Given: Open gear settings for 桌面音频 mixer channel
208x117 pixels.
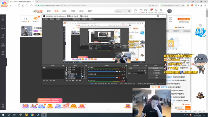Looking at the screenshot, I should pos(123,71).
